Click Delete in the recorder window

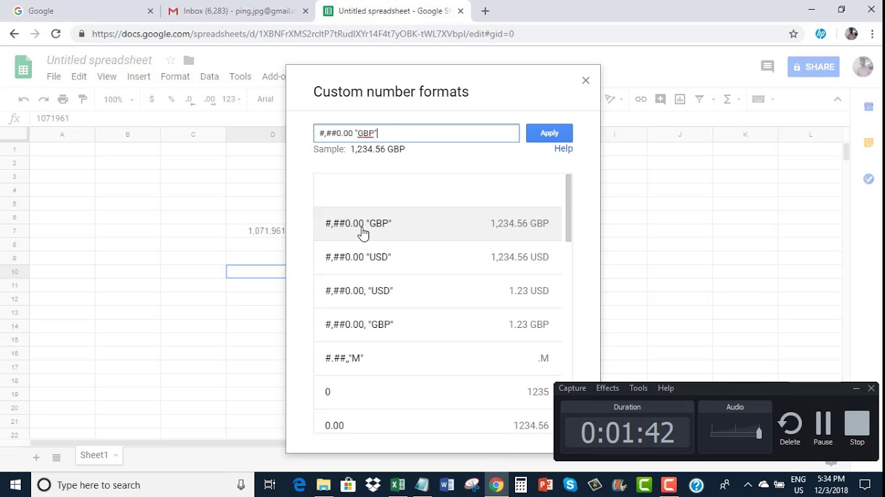coord(790,429)
